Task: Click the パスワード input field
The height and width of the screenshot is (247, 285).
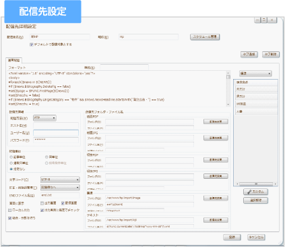Action: (x=56, y=140)
